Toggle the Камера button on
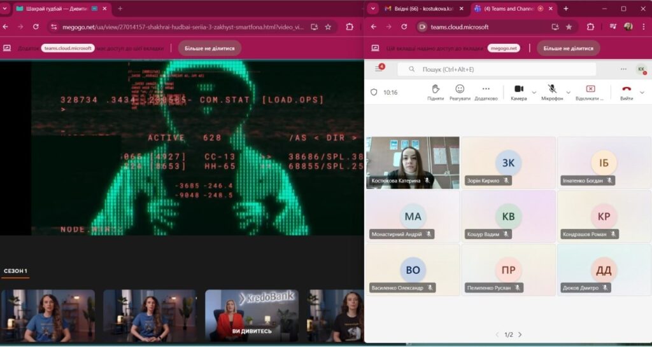Screen dimensions: 652x347 518,92
